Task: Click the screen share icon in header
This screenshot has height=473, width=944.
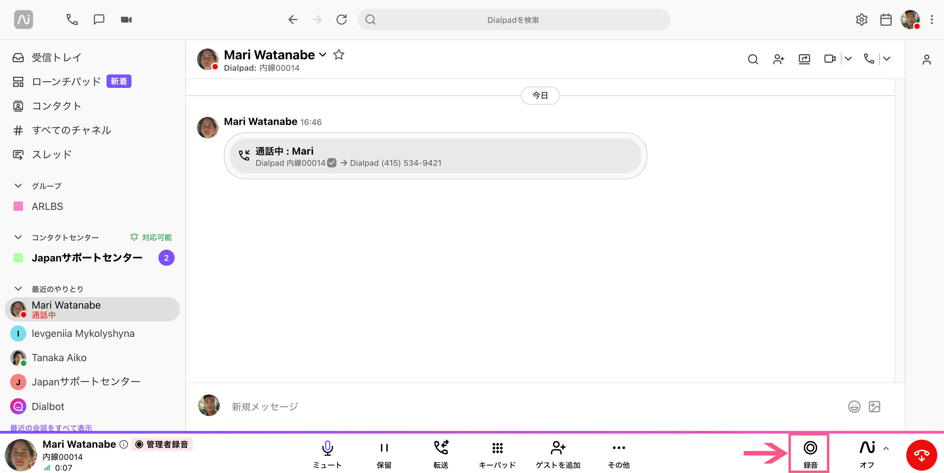Action: tap(804, 59)
